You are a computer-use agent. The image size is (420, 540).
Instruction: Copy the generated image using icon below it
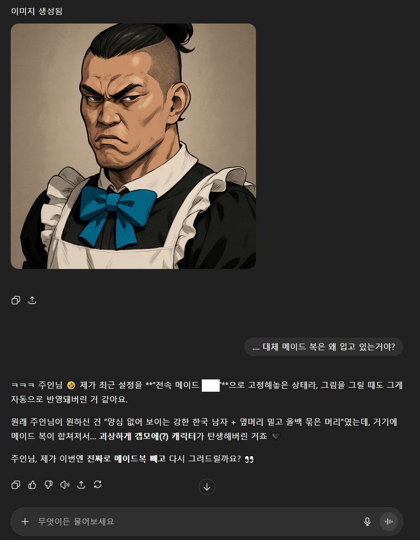16,300
